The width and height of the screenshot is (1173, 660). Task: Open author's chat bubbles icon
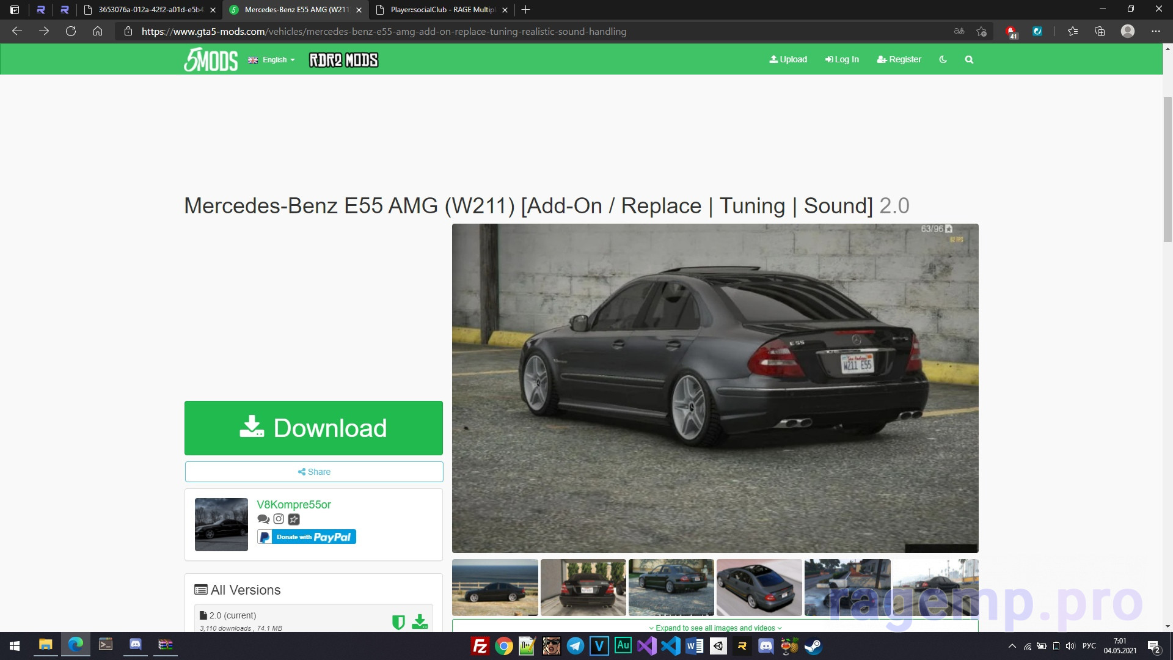263,519
